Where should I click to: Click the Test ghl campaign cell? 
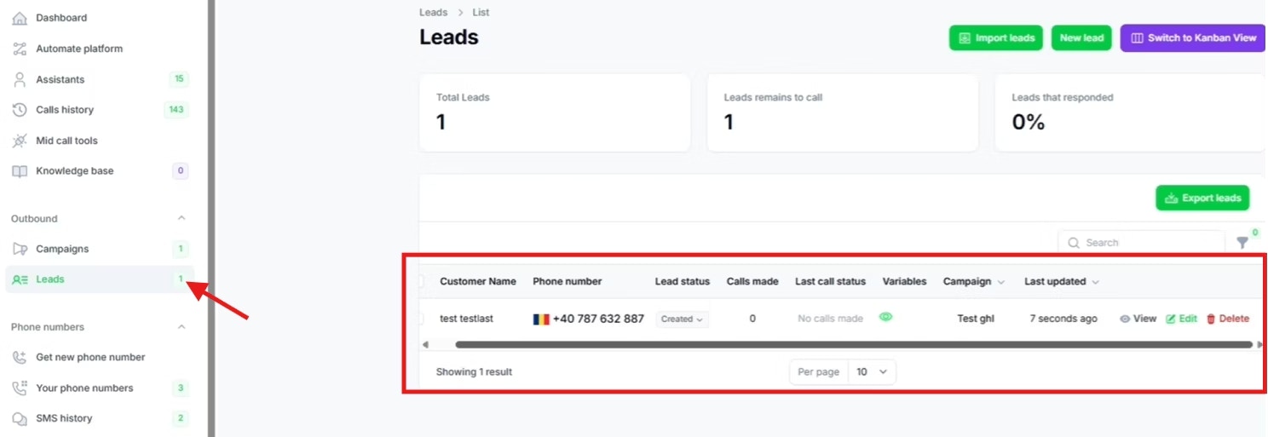(976, 319)
